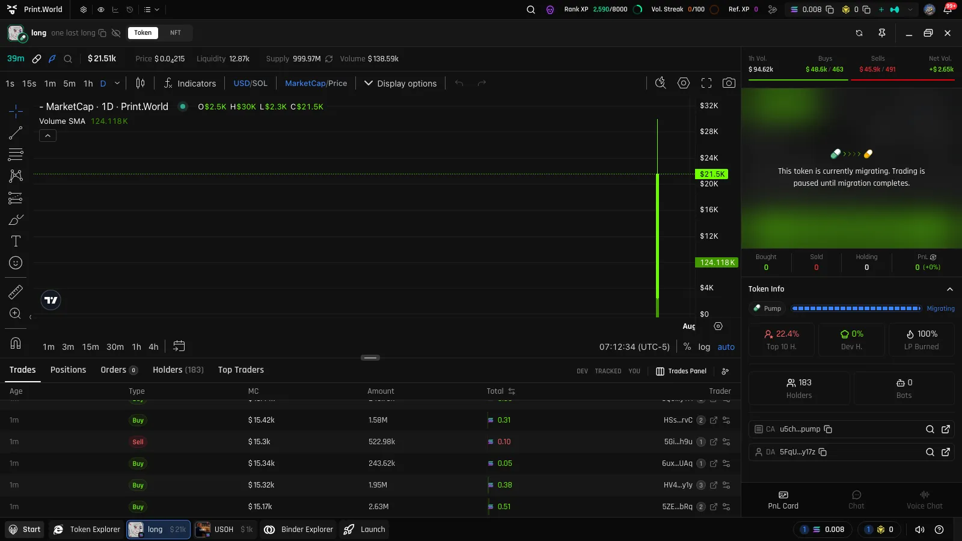
Task: Open Trades Panel button
Action: tap(681, 371)
